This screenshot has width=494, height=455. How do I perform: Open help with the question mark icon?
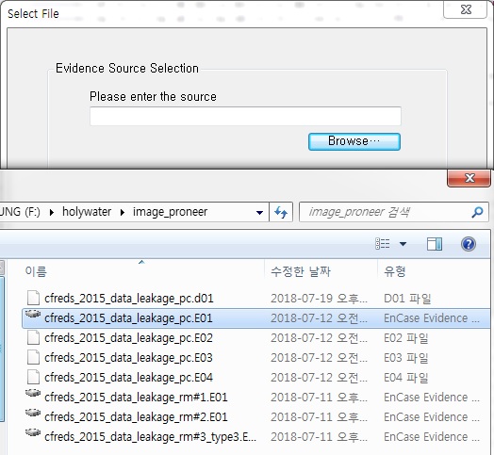click(x=469, y=244)
